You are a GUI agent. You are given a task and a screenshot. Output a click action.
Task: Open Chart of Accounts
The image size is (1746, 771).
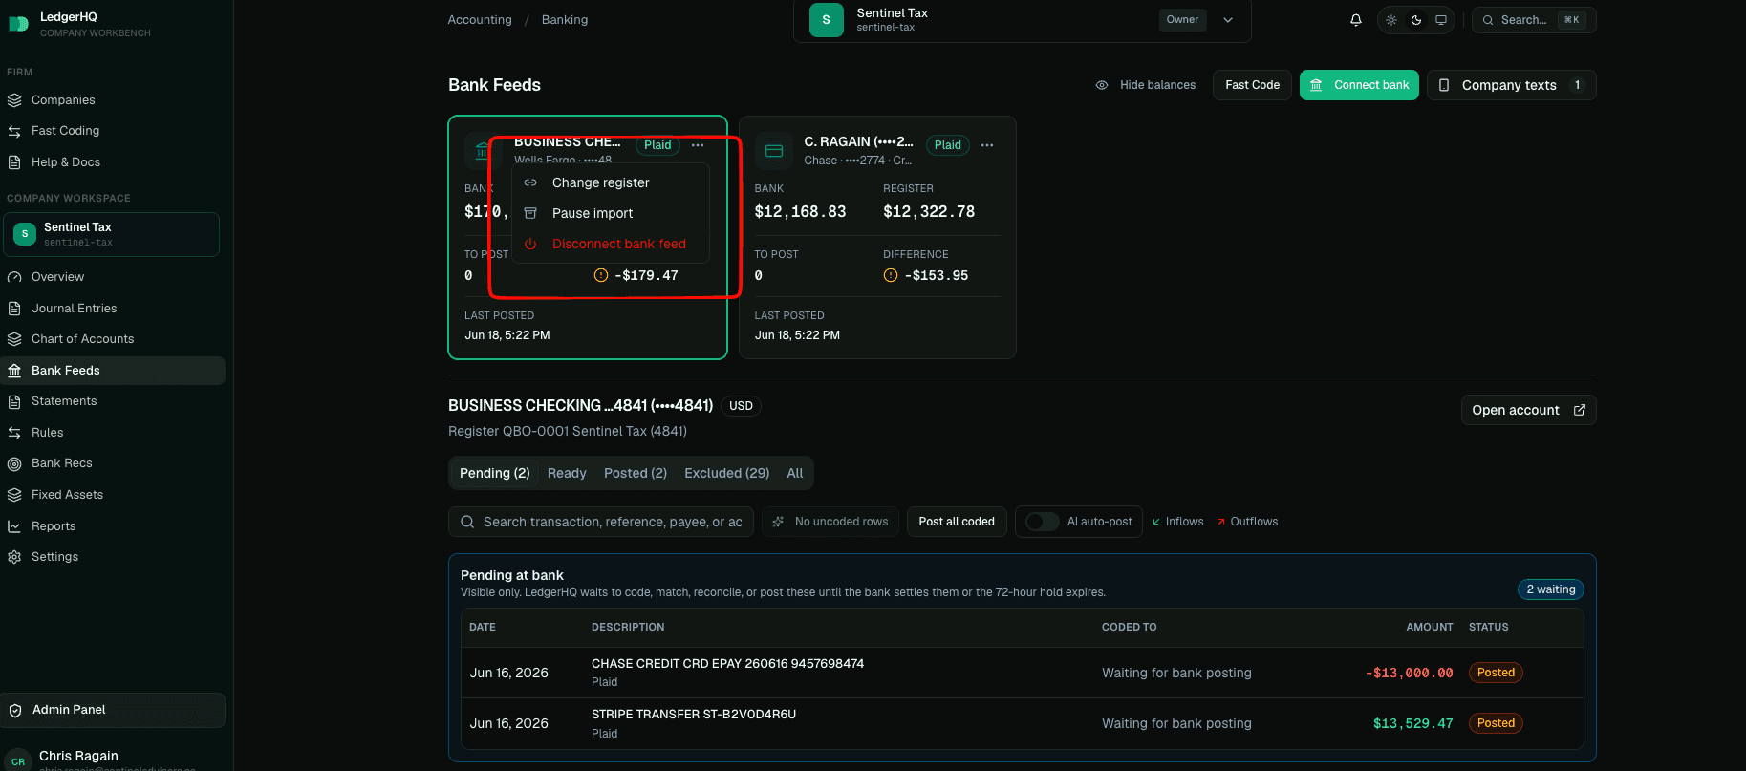[113, 339]
